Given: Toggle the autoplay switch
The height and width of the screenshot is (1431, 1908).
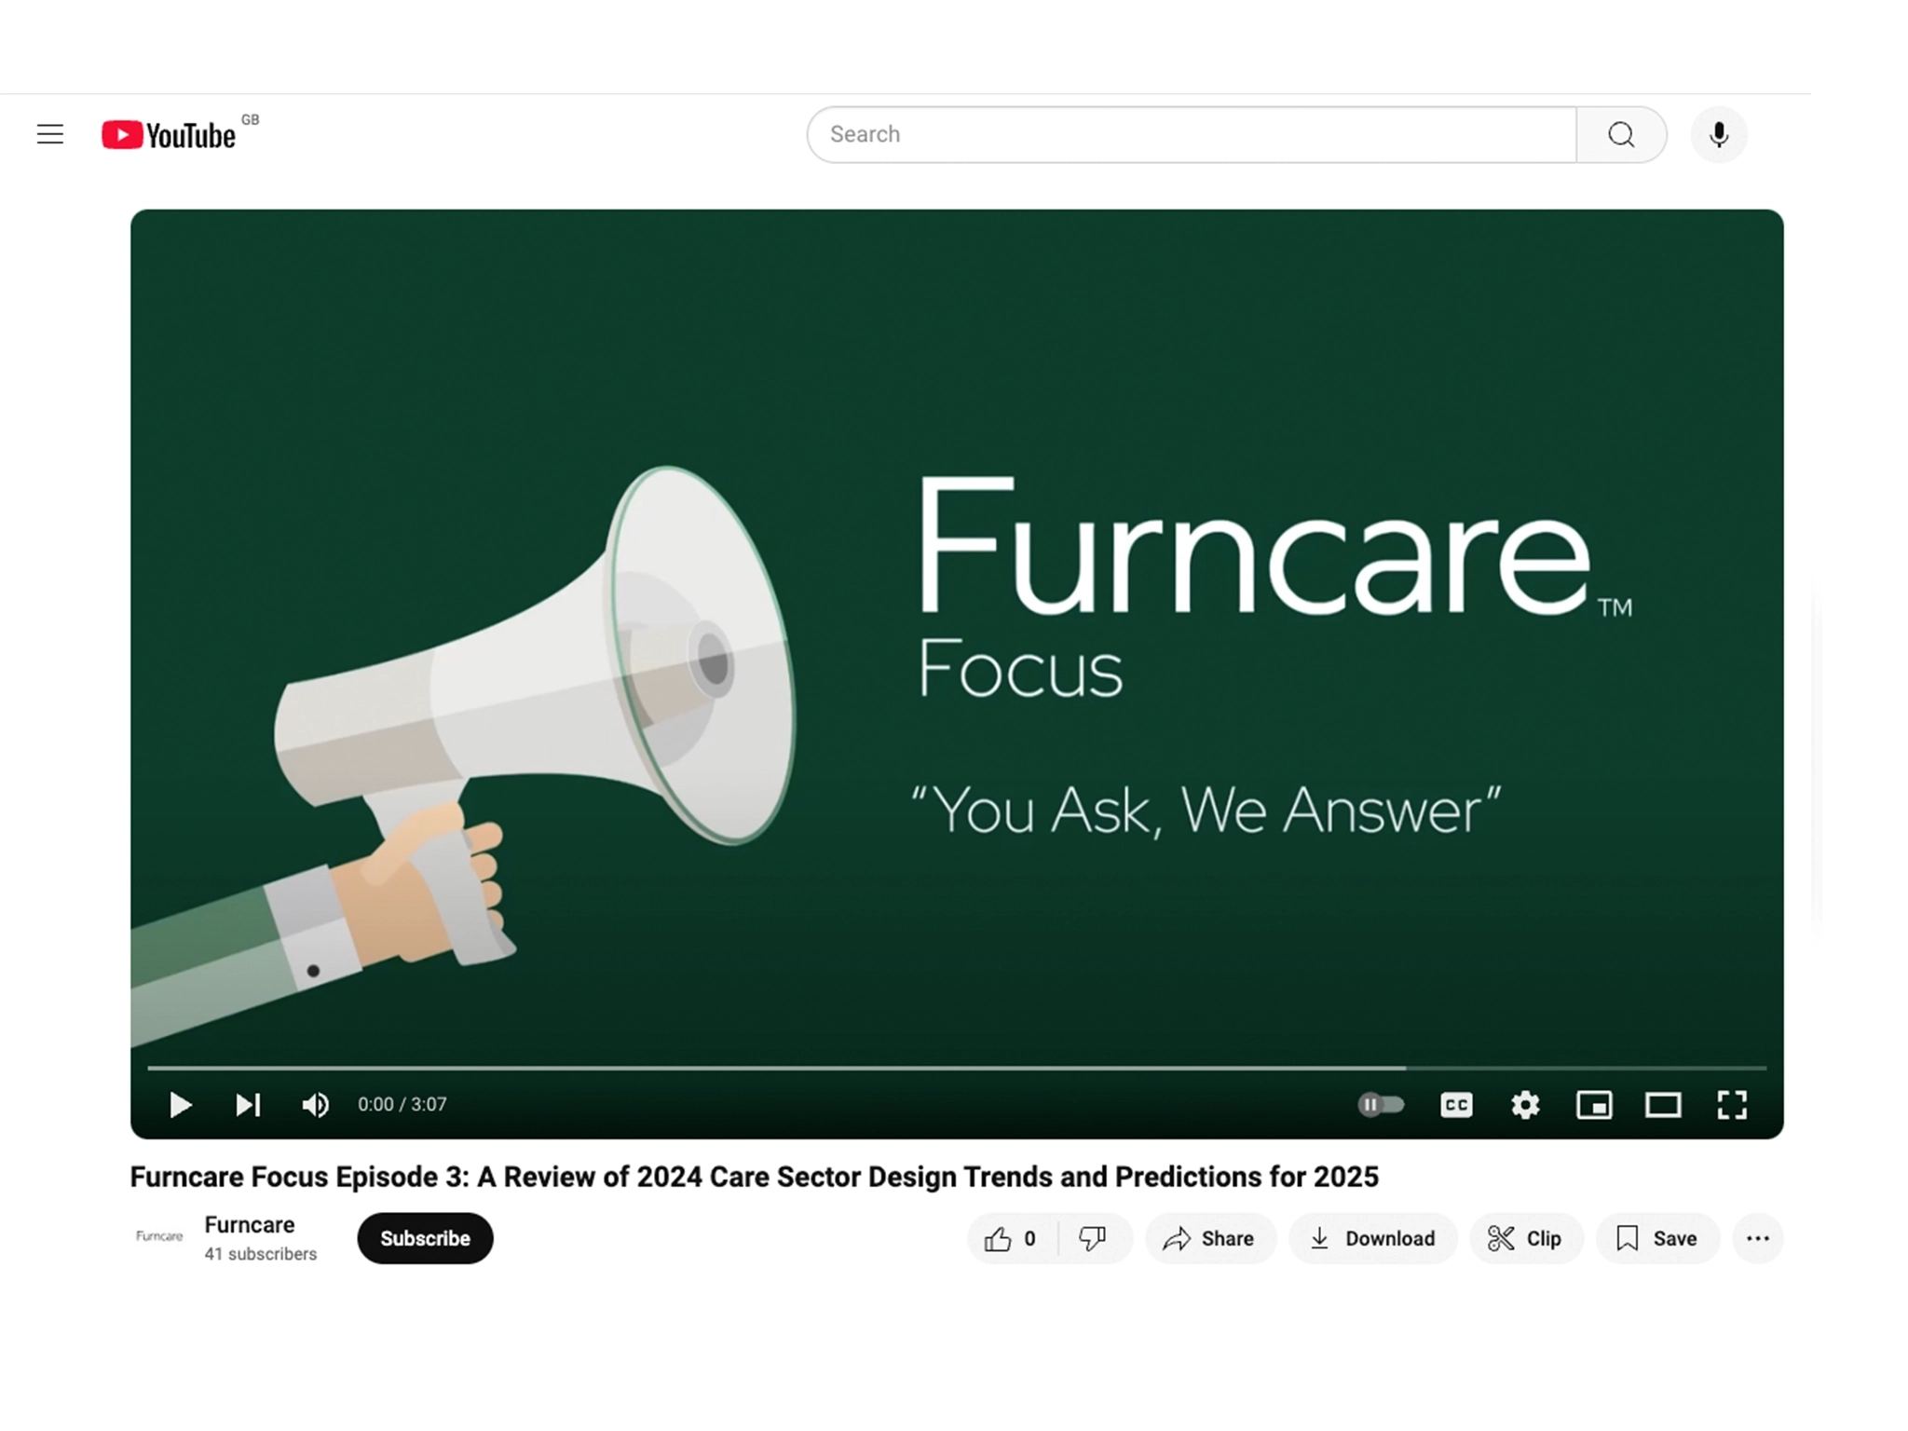Looking at the screenshot, I should tap(1381, 1105).
